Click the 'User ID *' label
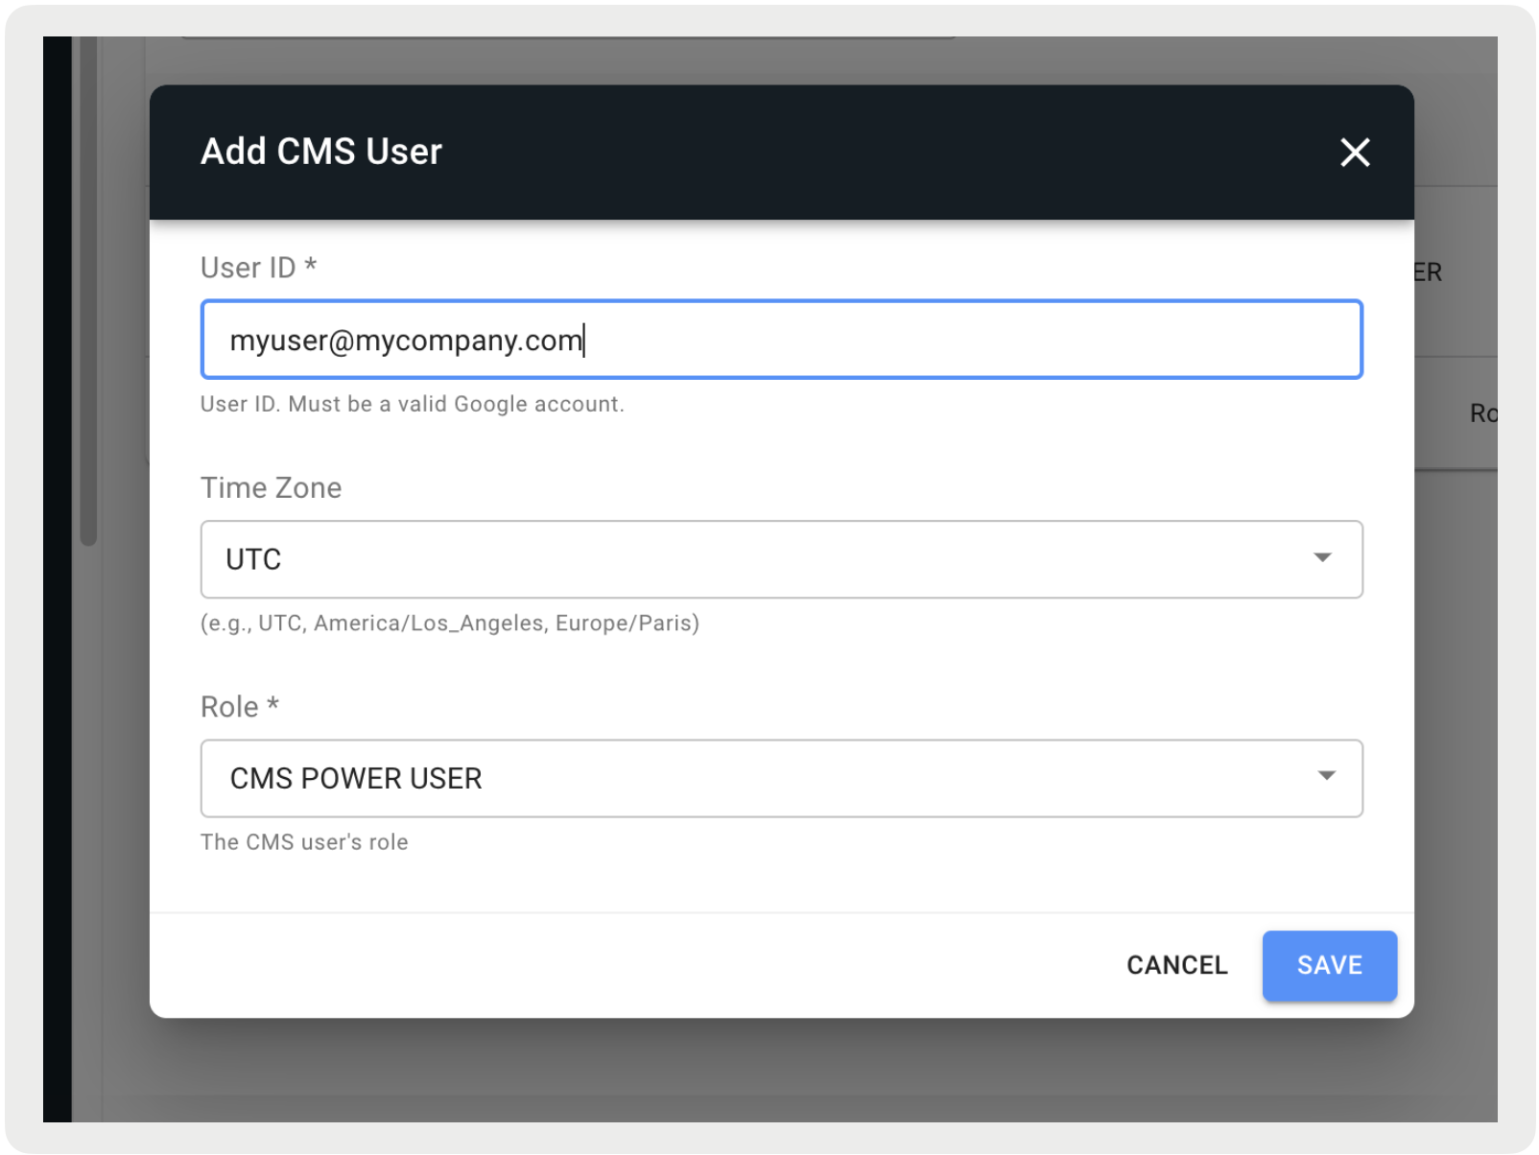 [258, 268]
